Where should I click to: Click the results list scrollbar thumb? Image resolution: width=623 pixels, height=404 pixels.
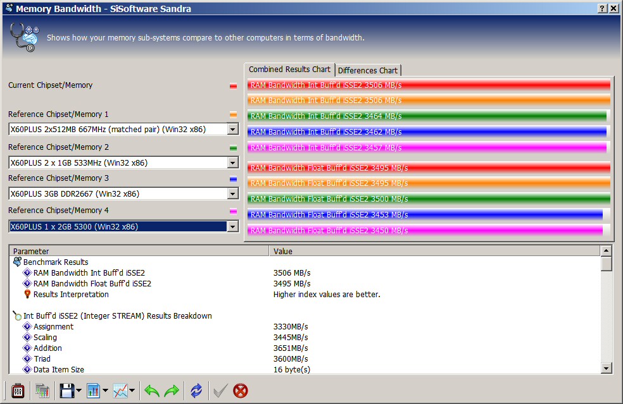click(x=606, y=264)
